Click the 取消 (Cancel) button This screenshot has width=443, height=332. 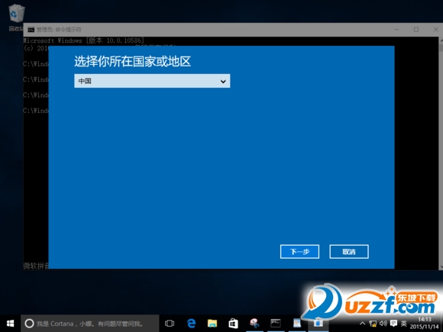point(349,252)
